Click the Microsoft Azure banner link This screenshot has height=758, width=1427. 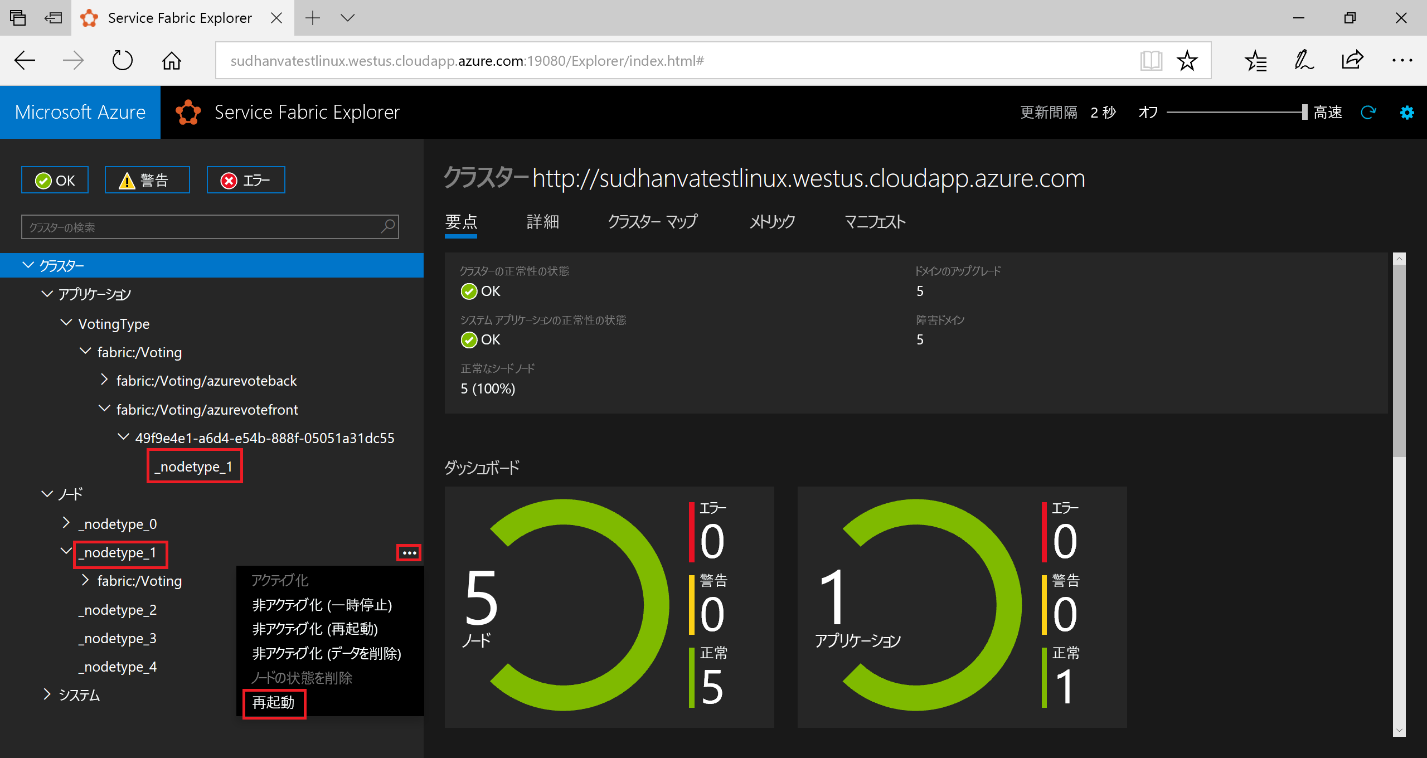click(x=80, y=112)
